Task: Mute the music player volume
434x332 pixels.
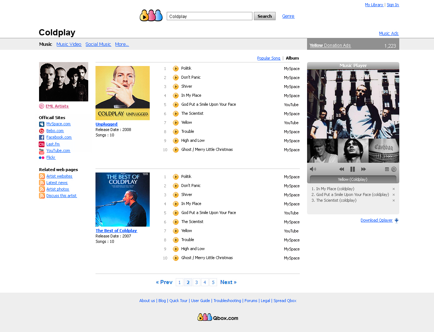Action: [313, 169]
